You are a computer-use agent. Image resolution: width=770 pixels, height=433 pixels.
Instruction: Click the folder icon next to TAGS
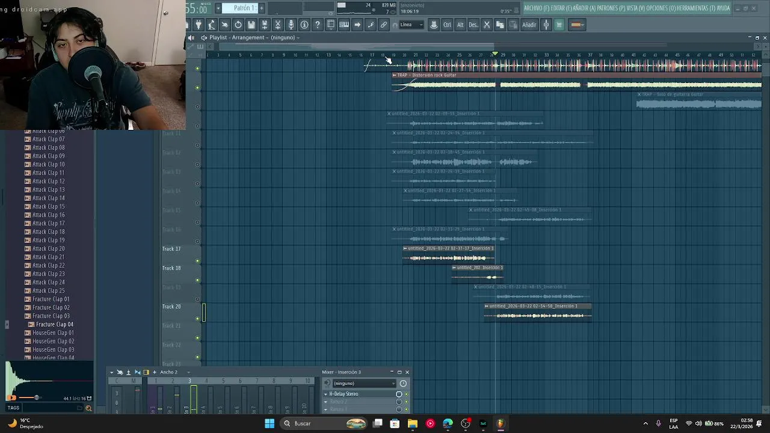pos(79,408)
